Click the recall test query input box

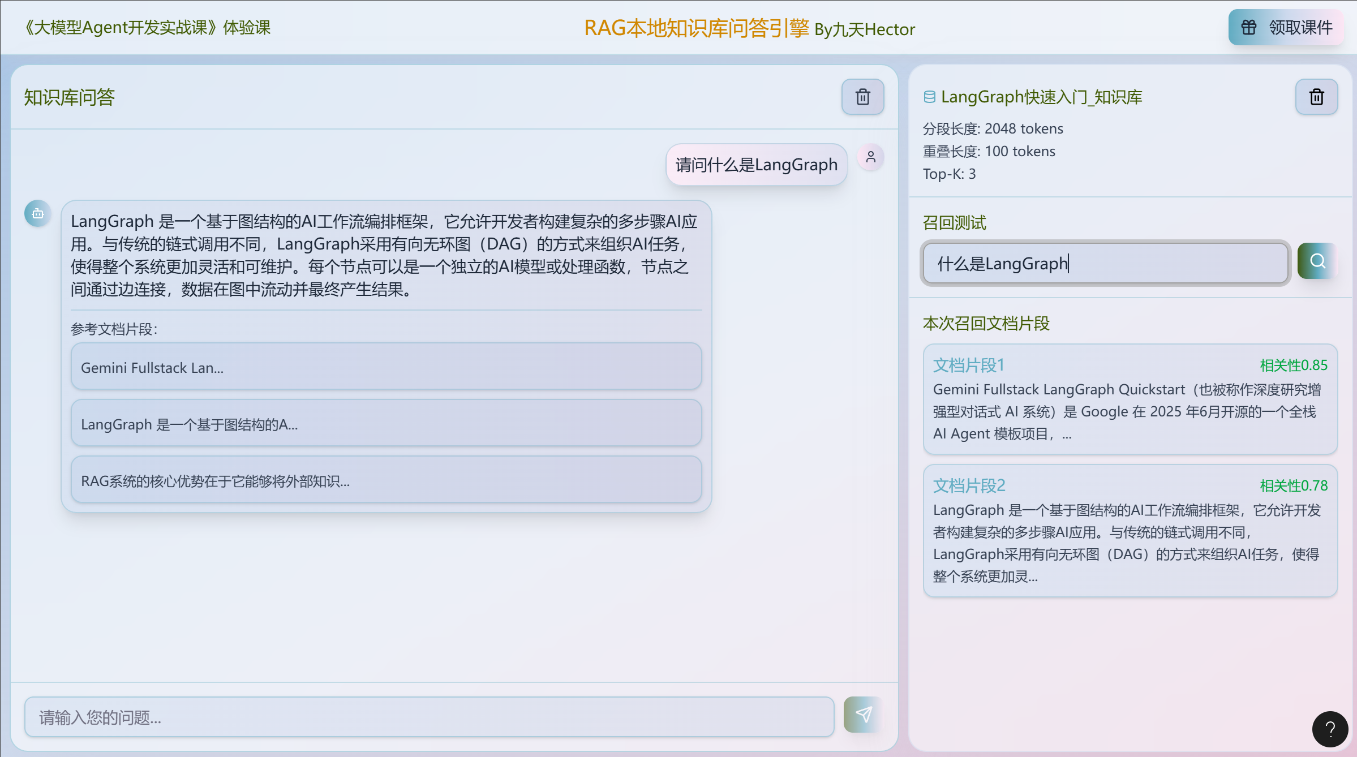coord(1105,263)
